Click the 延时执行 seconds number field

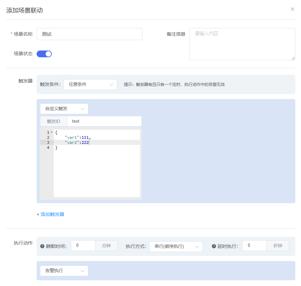point(254,246)
